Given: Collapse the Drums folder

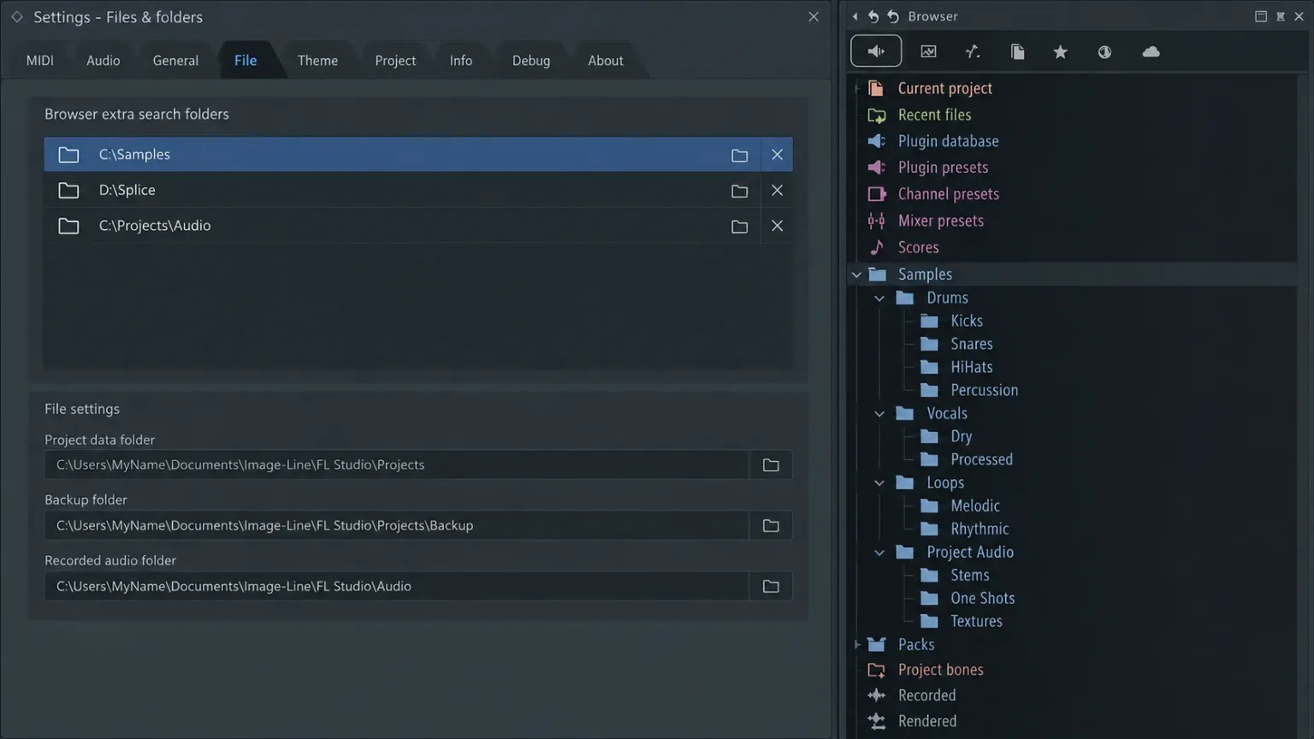Looking at the screenshot, I should [x=879, y=298].
